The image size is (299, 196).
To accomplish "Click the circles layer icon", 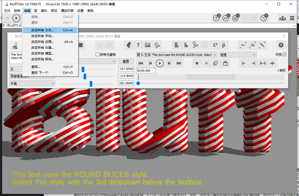I will click(x=157, y=45).
